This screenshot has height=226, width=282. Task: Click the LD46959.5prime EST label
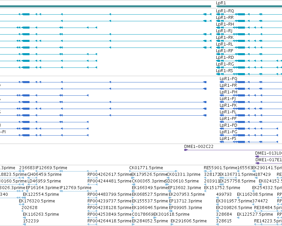[x=44, y=181]
